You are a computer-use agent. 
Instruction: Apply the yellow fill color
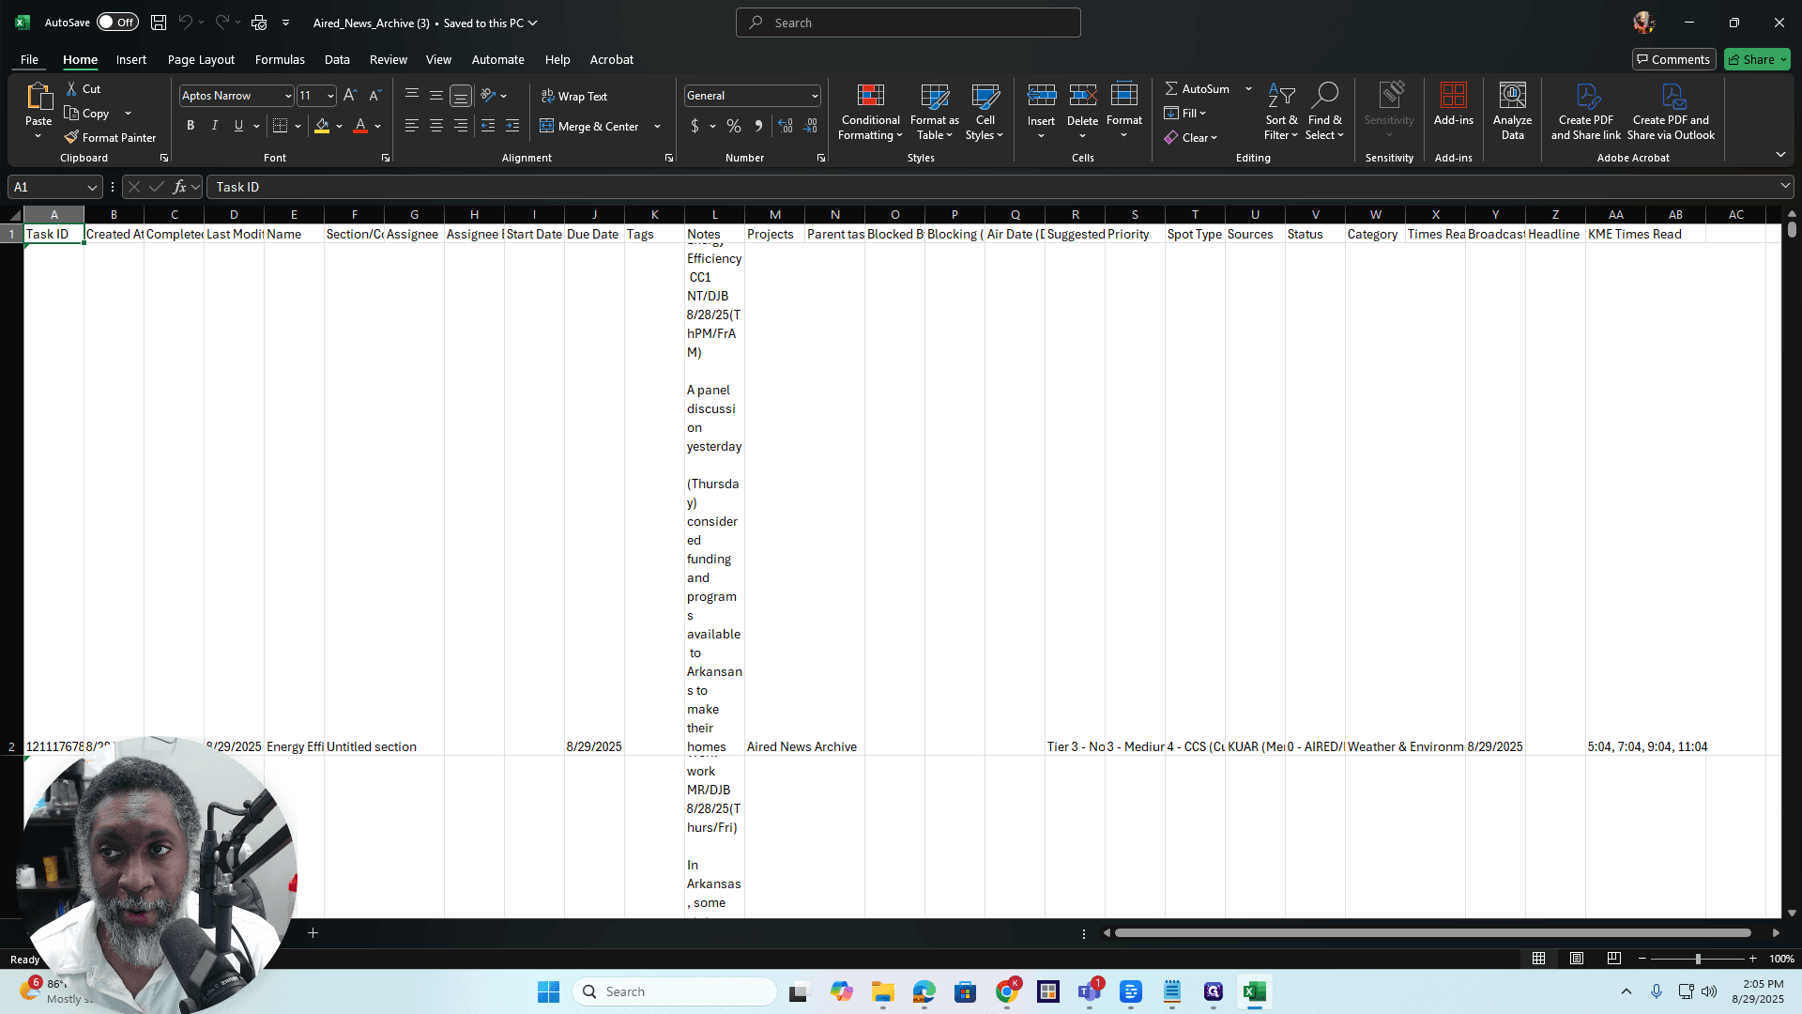pyautogui.click(x=322, y=126)
